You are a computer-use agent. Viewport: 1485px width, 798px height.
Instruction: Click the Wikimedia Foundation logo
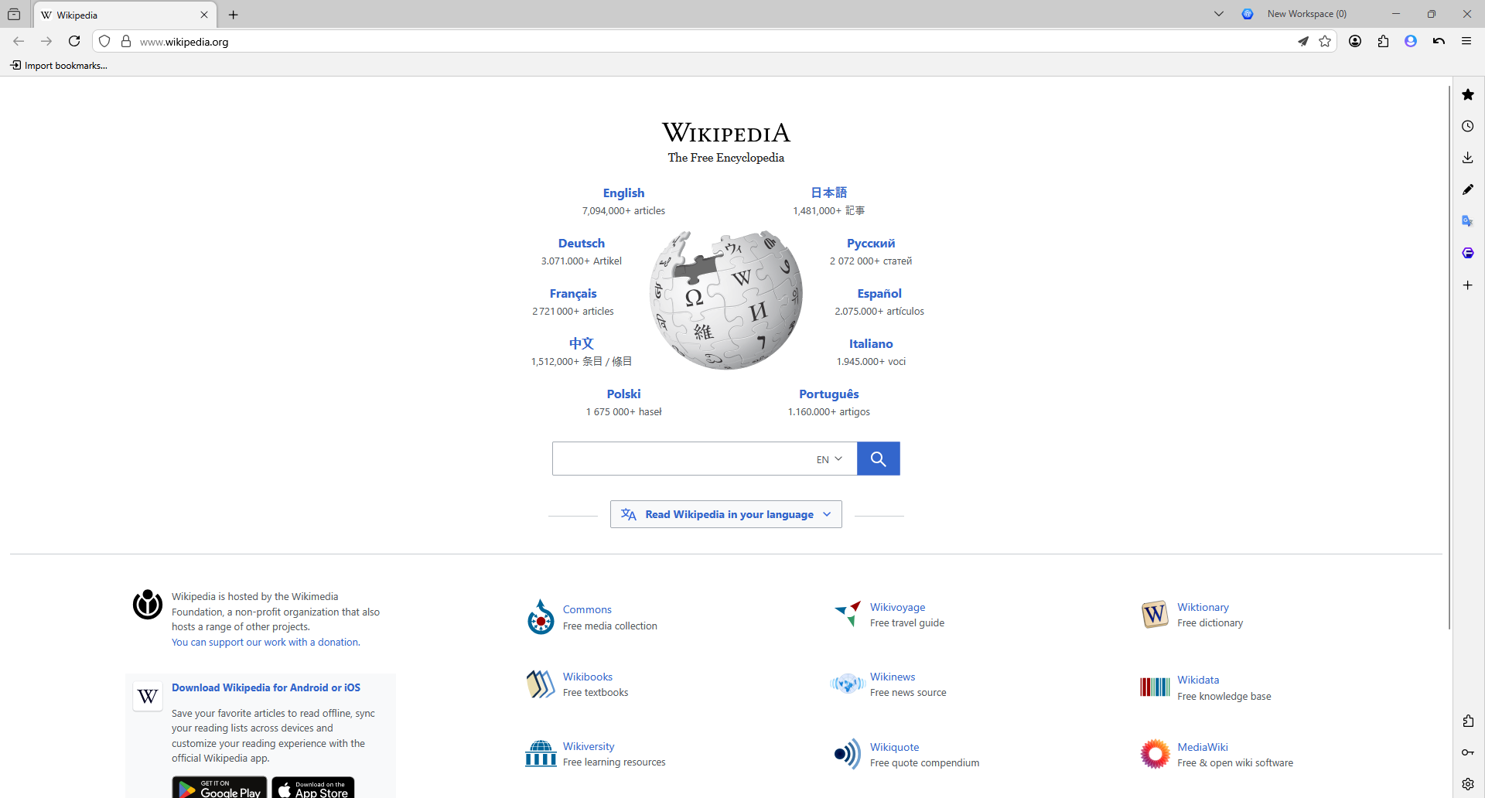pyautogui.click(x=148, y=605)
